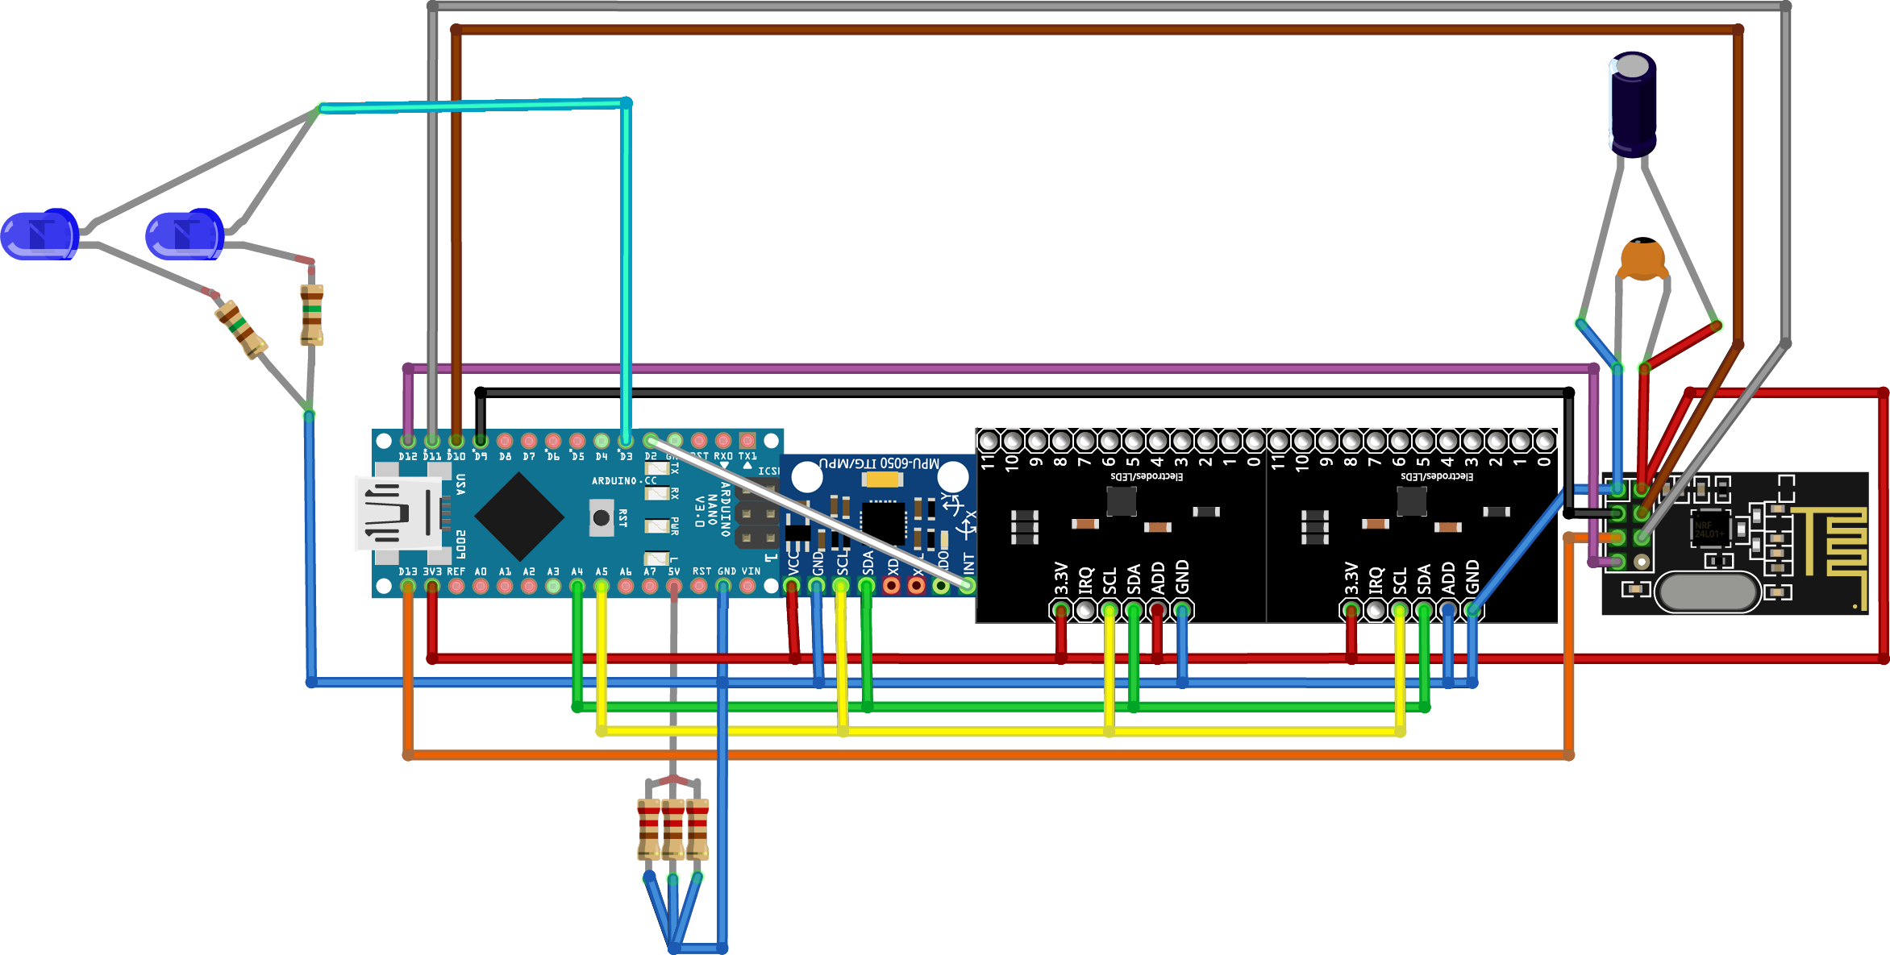
Task: Click the Arduino main black processor chip
Action: [519, 517]
